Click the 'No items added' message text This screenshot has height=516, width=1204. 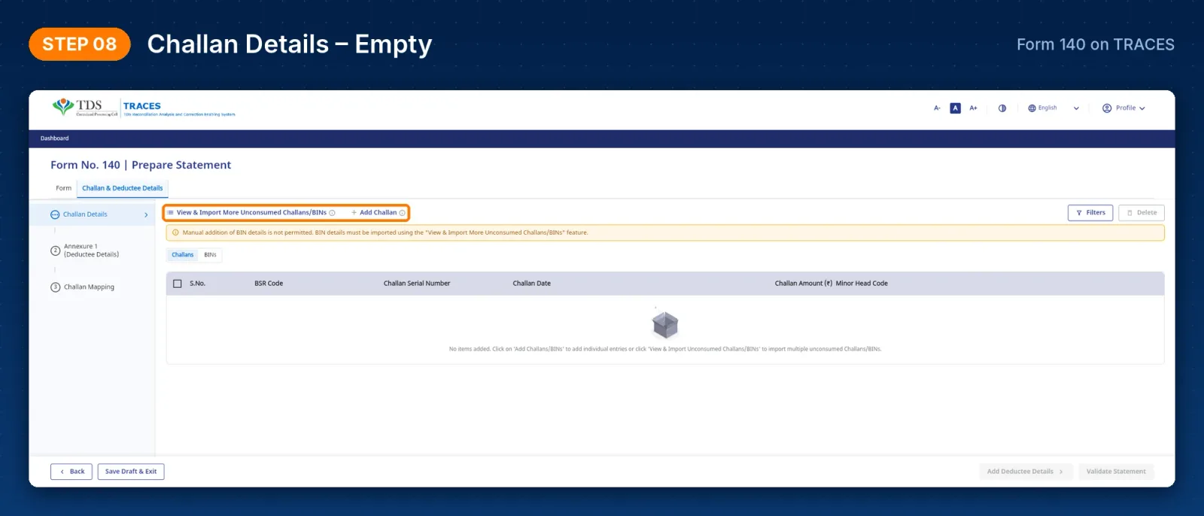(x=665, y=349)
